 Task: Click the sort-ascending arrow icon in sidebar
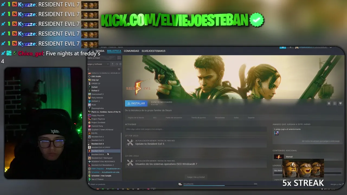pos(113,64)
